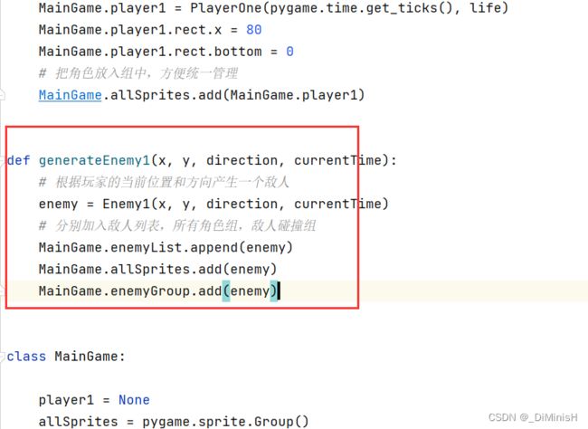The height and width of the screenshot is (429, 588).
Task: Click the line 'player1 = None'
Action: (94, 400)
